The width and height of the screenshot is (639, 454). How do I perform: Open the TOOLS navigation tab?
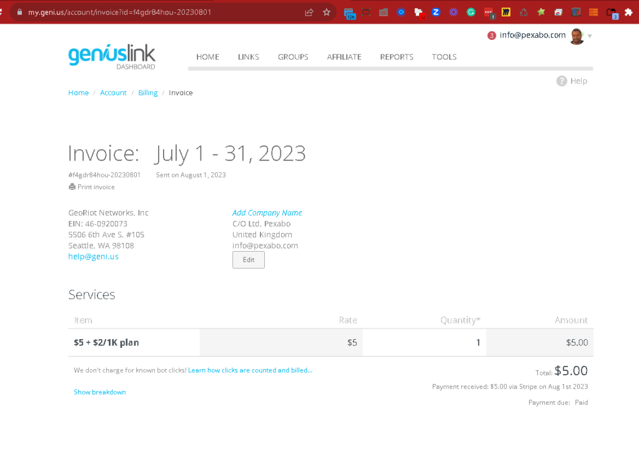(444, 57)
